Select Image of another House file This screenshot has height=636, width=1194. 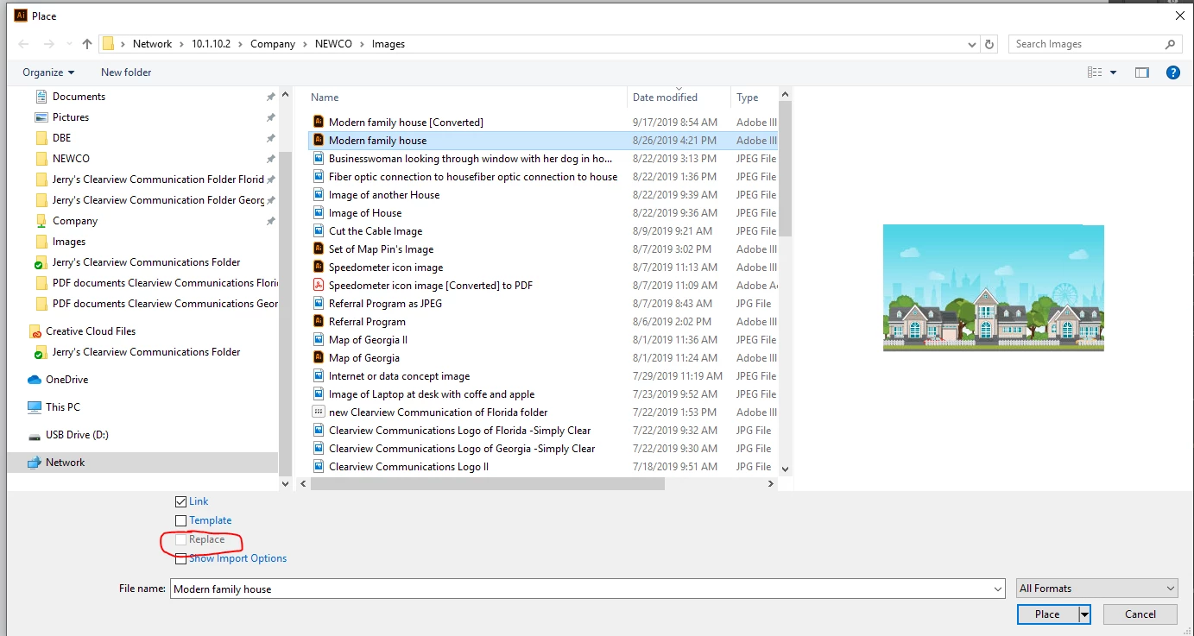[384, 195]
